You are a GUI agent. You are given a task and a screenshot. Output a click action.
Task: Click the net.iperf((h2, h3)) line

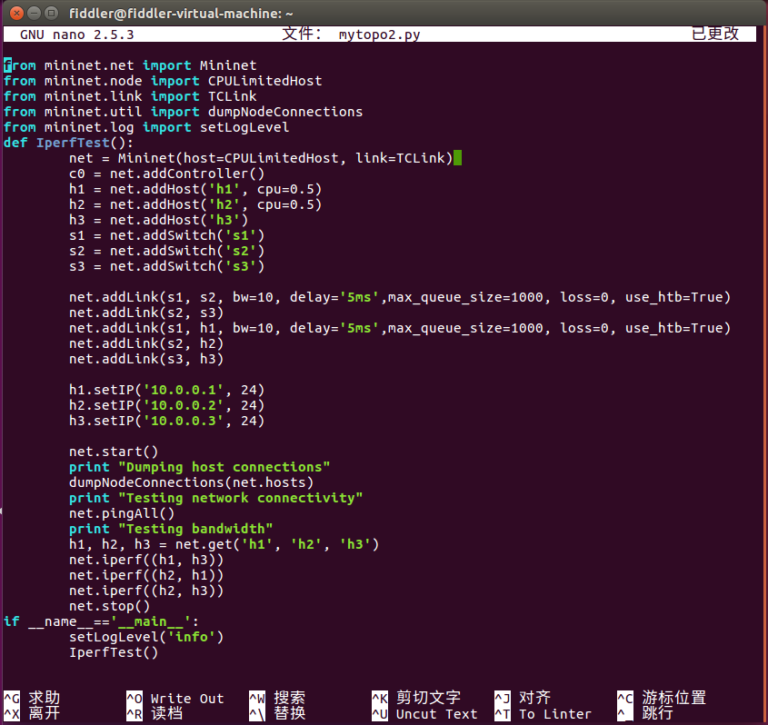pyautogui.click(x=146, y=591)
